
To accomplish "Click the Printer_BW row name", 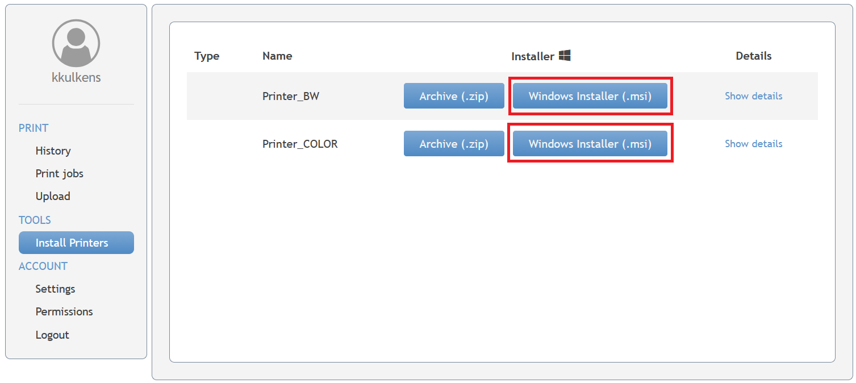I will 291,96.
